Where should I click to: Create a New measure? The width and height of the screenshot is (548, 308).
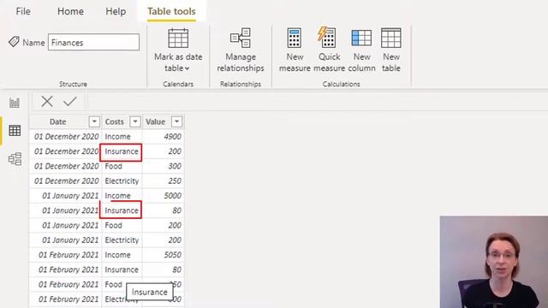[295, 50]
